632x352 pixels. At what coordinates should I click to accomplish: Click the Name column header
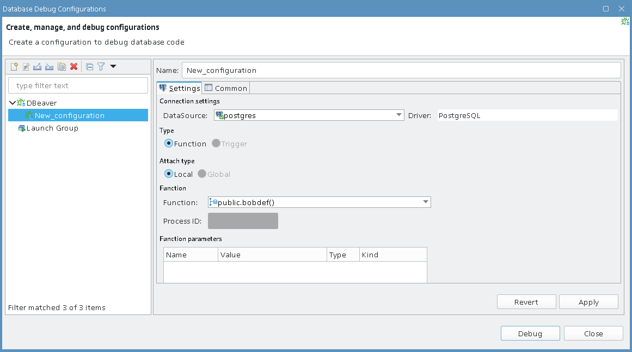(x=191, y=255)
